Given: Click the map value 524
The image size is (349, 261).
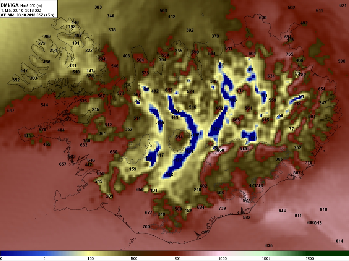Looking at the screenshot, I should pos(191,92).
